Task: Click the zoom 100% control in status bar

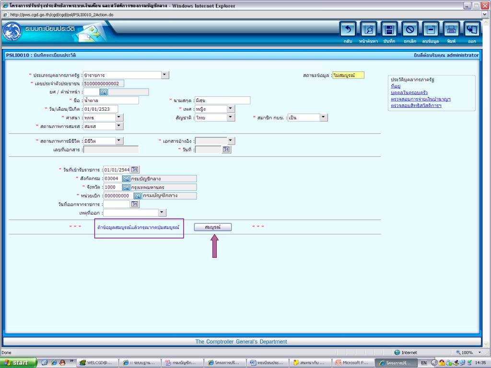Action: tap(468, 352)
